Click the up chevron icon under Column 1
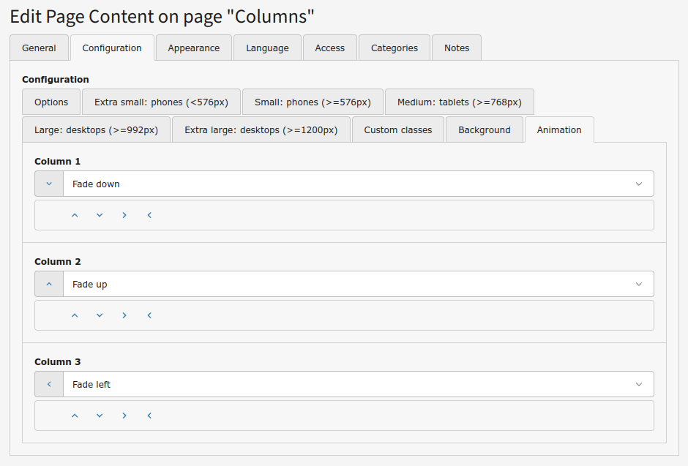 (75, 215)
